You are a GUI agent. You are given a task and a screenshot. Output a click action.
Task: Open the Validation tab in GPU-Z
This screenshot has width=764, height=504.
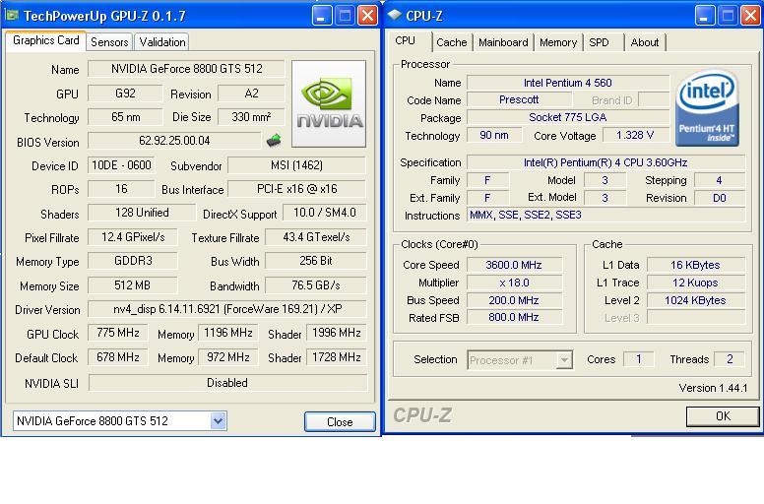(161, 42)
